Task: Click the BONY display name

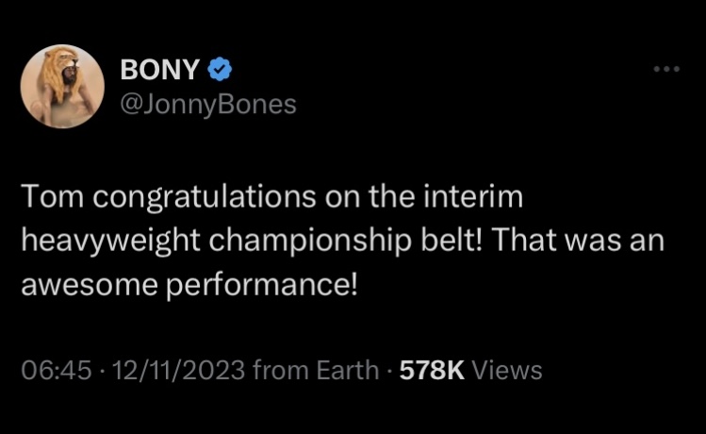Action: tap(160, 70)
